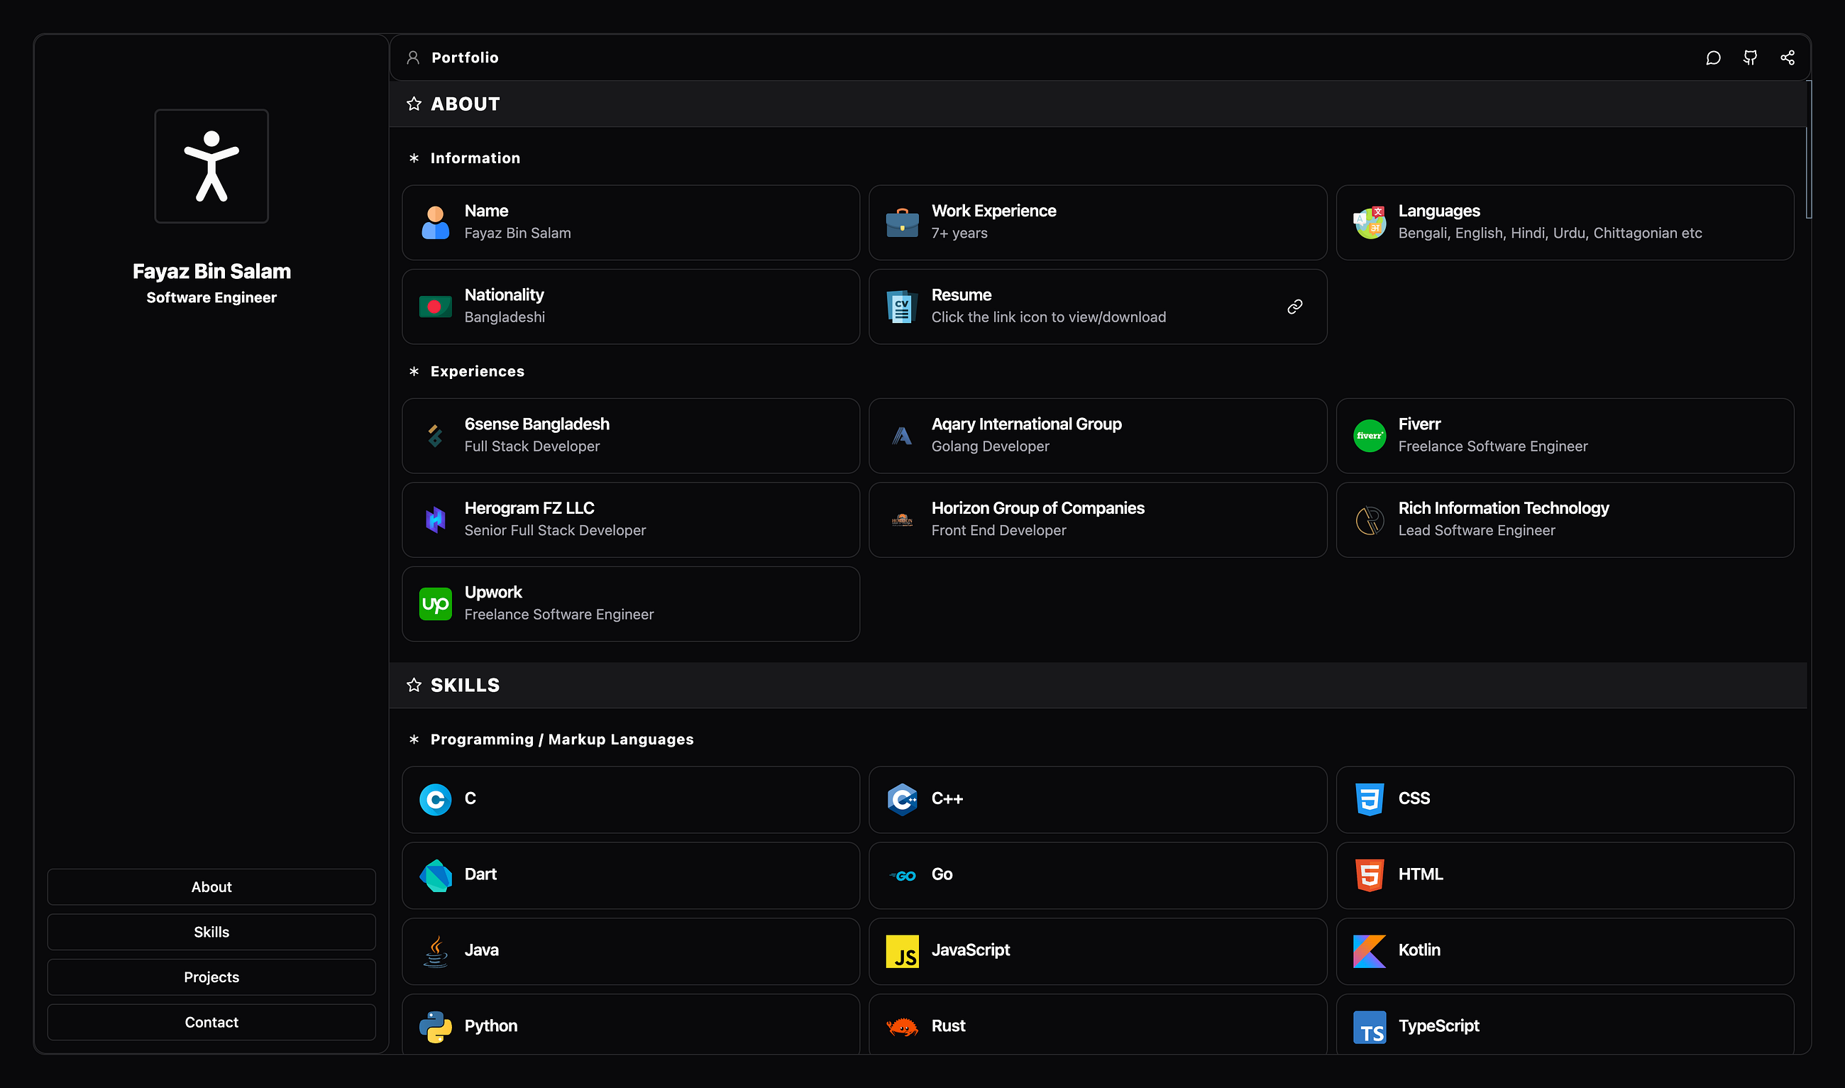
Task: Open the GitHub icon in header
Action: coord(1751,58)
